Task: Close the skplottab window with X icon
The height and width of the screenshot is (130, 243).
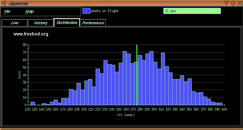Action: point(239,3)
